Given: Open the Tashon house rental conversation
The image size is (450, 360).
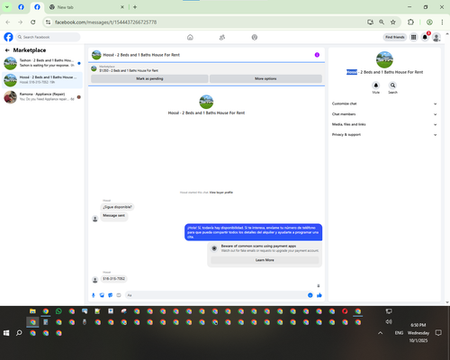Looking at the screenshot, I should pyautogui.click(x=42, y=63).
